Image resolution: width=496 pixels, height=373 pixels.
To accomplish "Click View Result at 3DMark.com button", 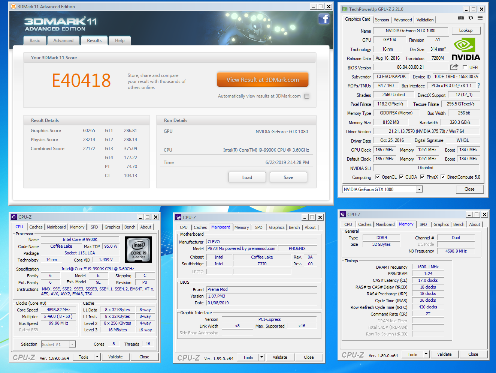I will point(263,80).
